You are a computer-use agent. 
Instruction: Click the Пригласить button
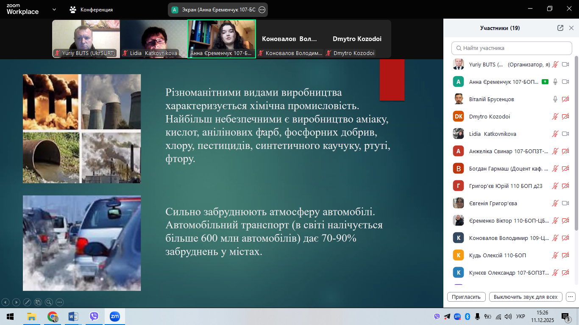466,297
